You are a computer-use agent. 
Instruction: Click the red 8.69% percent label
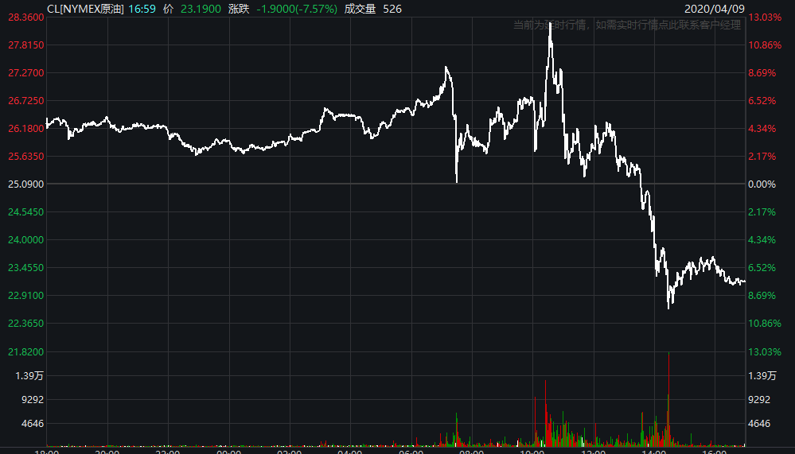pos(762,73)
